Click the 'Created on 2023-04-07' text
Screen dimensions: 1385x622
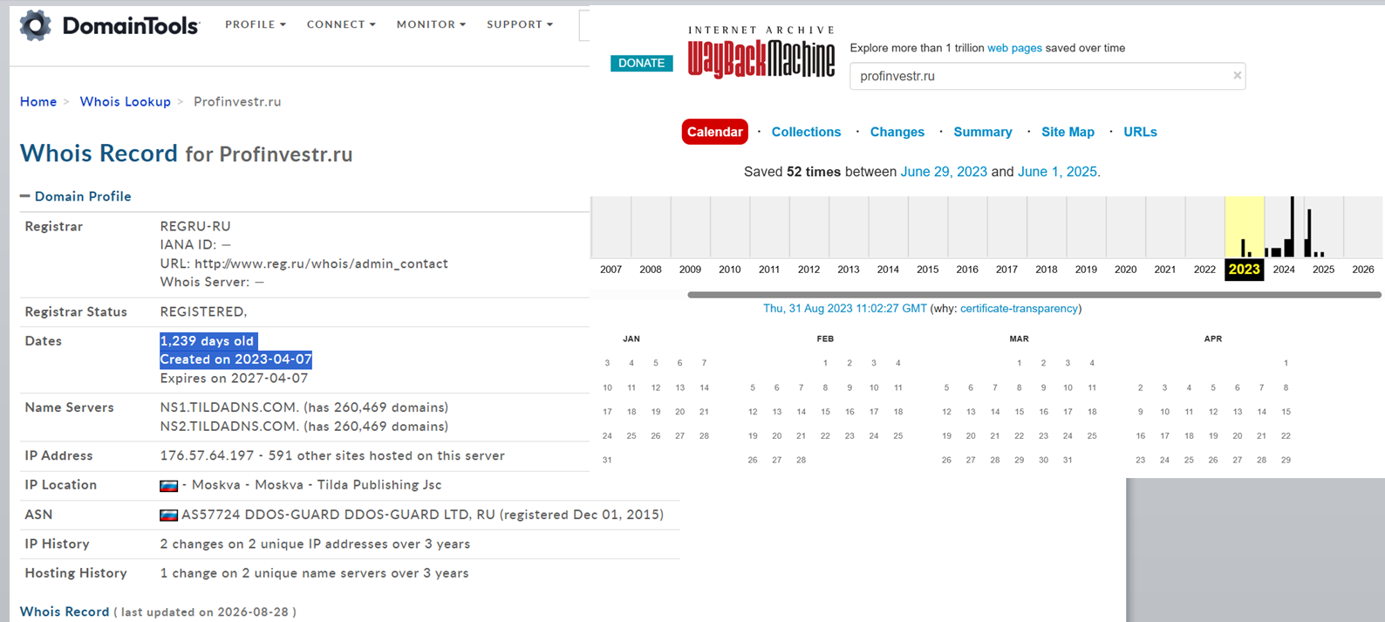(x=235, y=359)
